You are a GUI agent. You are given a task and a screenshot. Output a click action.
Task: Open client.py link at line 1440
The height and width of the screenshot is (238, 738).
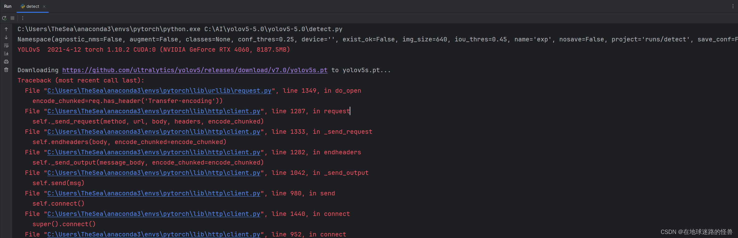(x=154, y=214)
